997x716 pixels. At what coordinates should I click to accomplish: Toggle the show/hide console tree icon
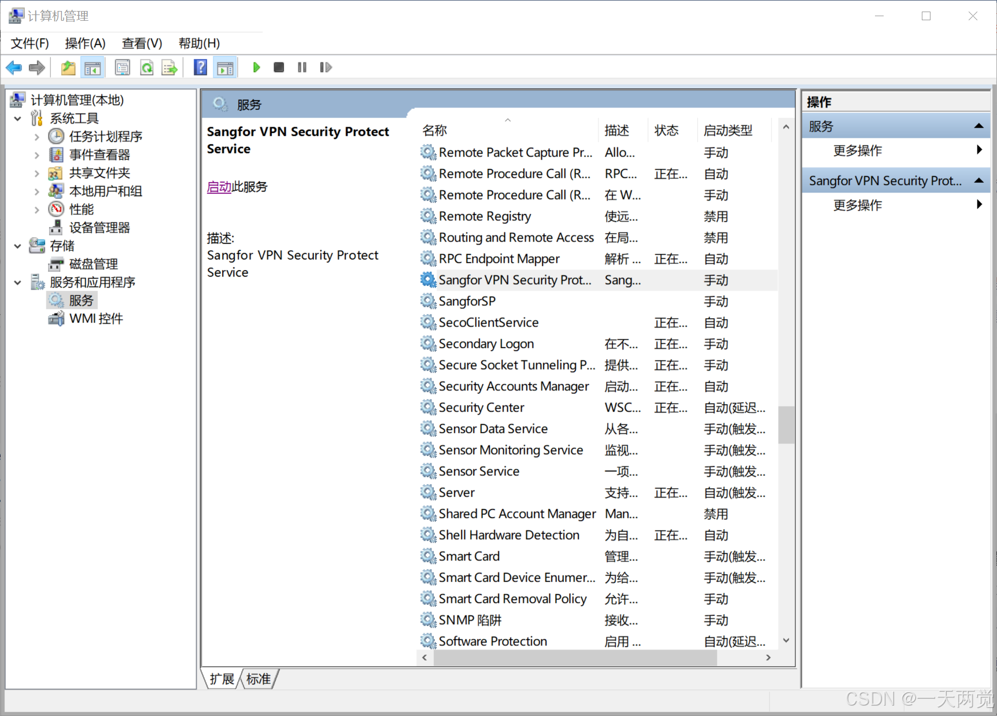coord(93,68)
